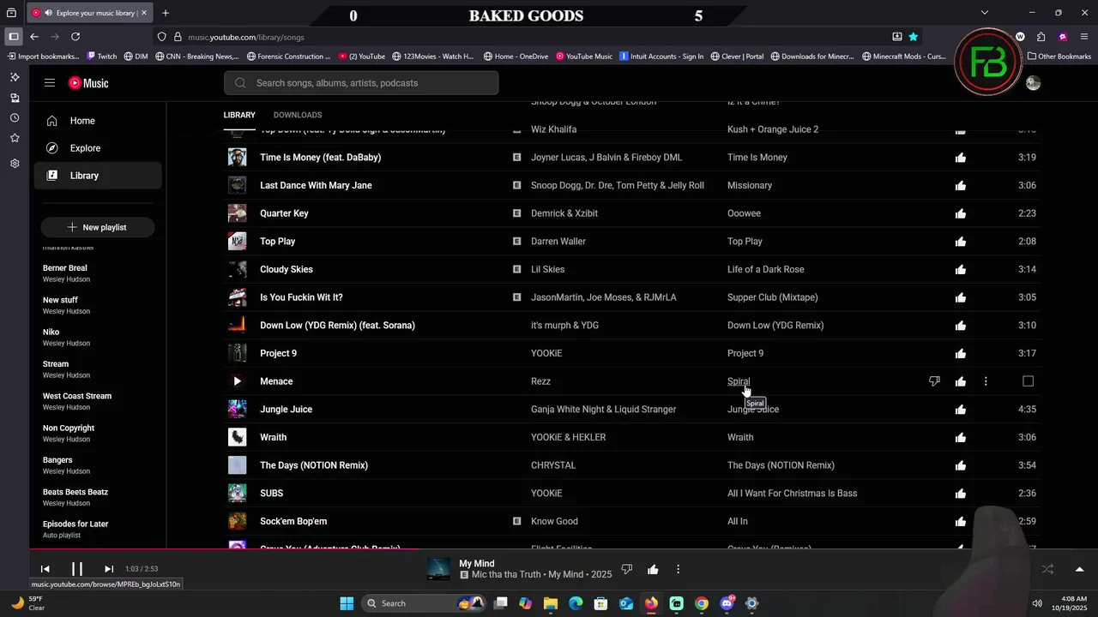Screen dimensions: 1098x617
Task: Open the Spiral album link
Action: (x=739, y=381)
